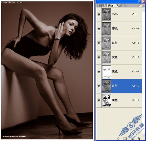Hide the 洋红 Ctrl+5 spot channel

pos(99,86)
